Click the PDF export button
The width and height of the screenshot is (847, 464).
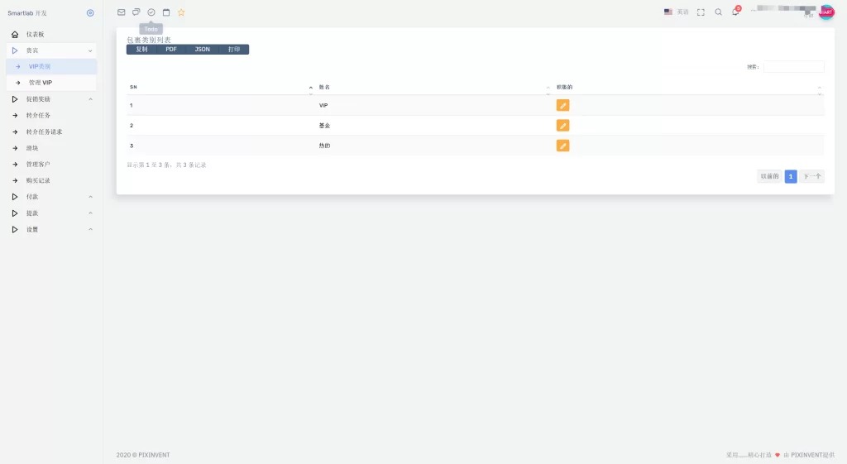pyautogui.click(x=171, y=50)
